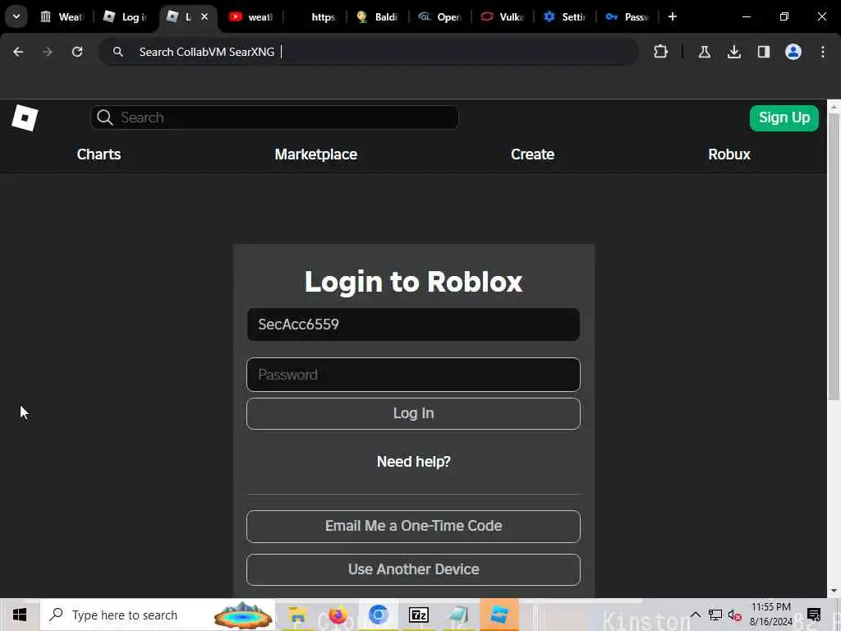Toggle the browser side panel icon

[x=763, y=52]
